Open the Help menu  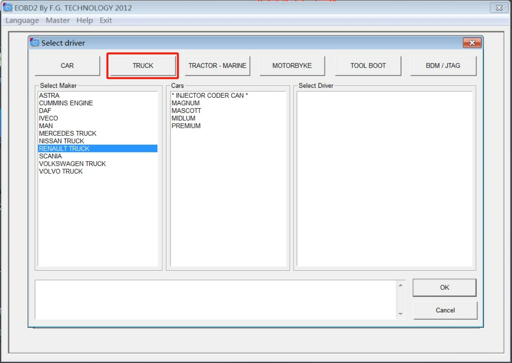(x=85, y=20)
